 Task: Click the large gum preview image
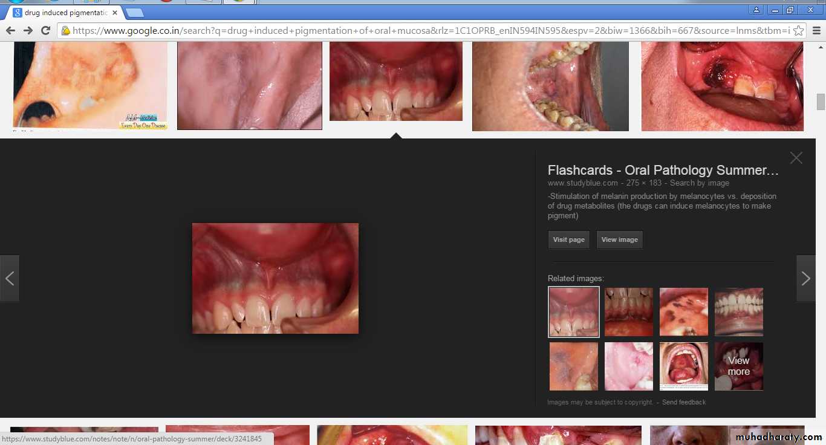[275, 278]
